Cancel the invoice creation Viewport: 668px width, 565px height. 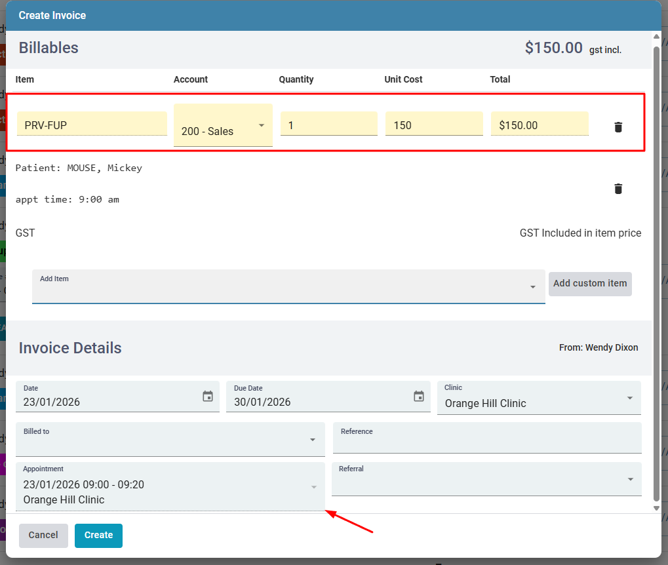(43, 535)
